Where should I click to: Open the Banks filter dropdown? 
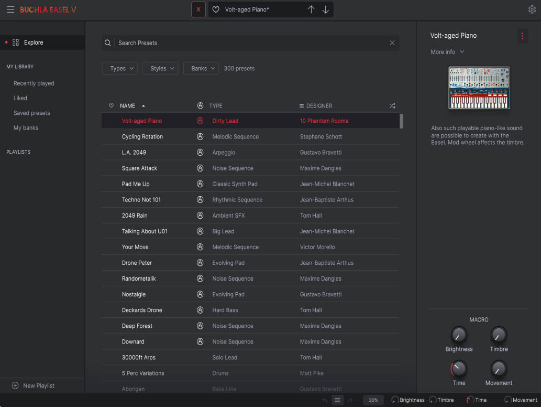tap(201, 68)
